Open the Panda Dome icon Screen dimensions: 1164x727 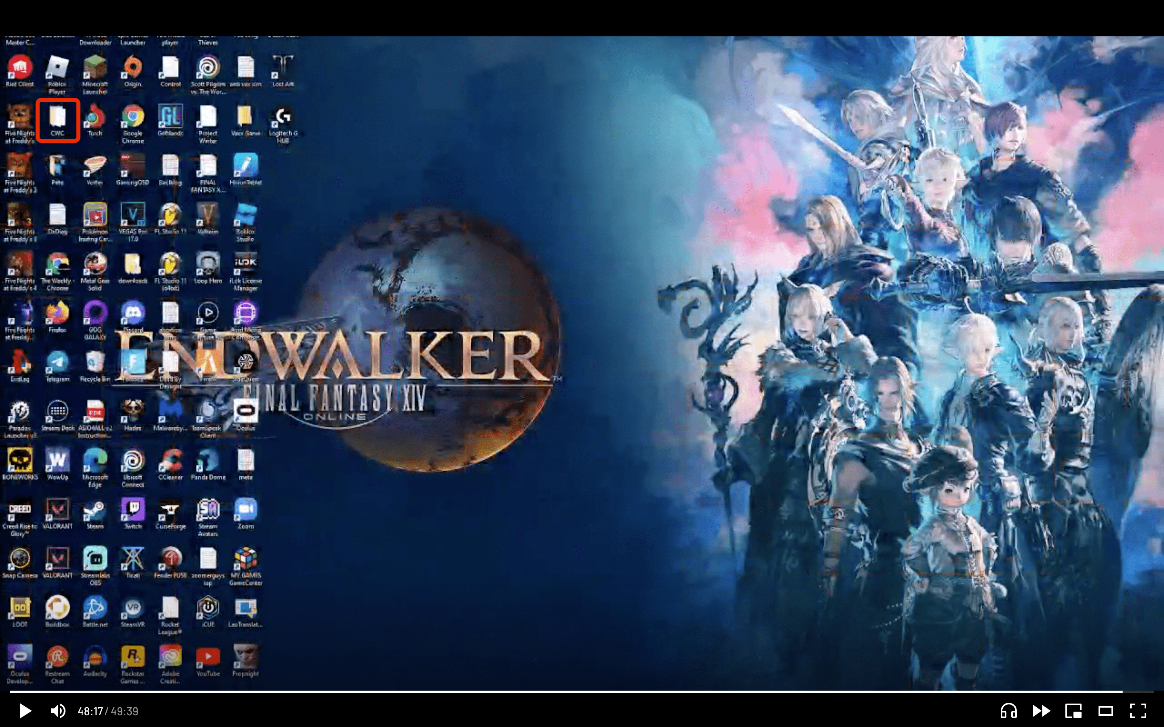point(208,464)
